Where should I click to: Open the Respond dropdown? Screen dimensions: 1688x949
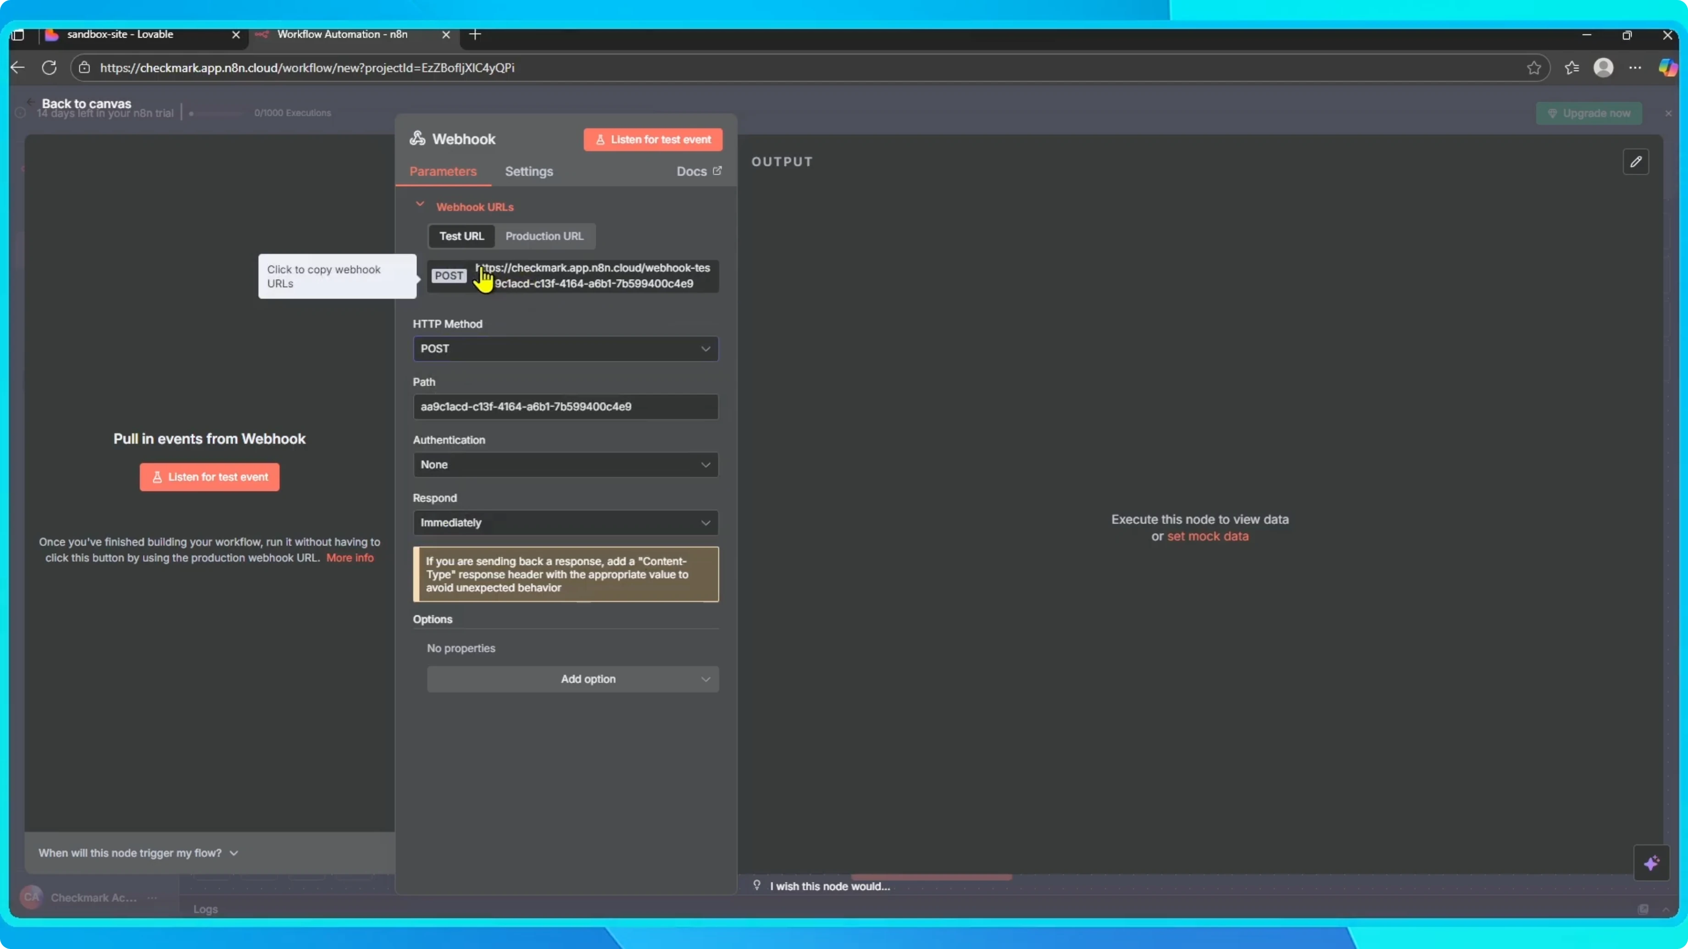(x=566, y=523)
